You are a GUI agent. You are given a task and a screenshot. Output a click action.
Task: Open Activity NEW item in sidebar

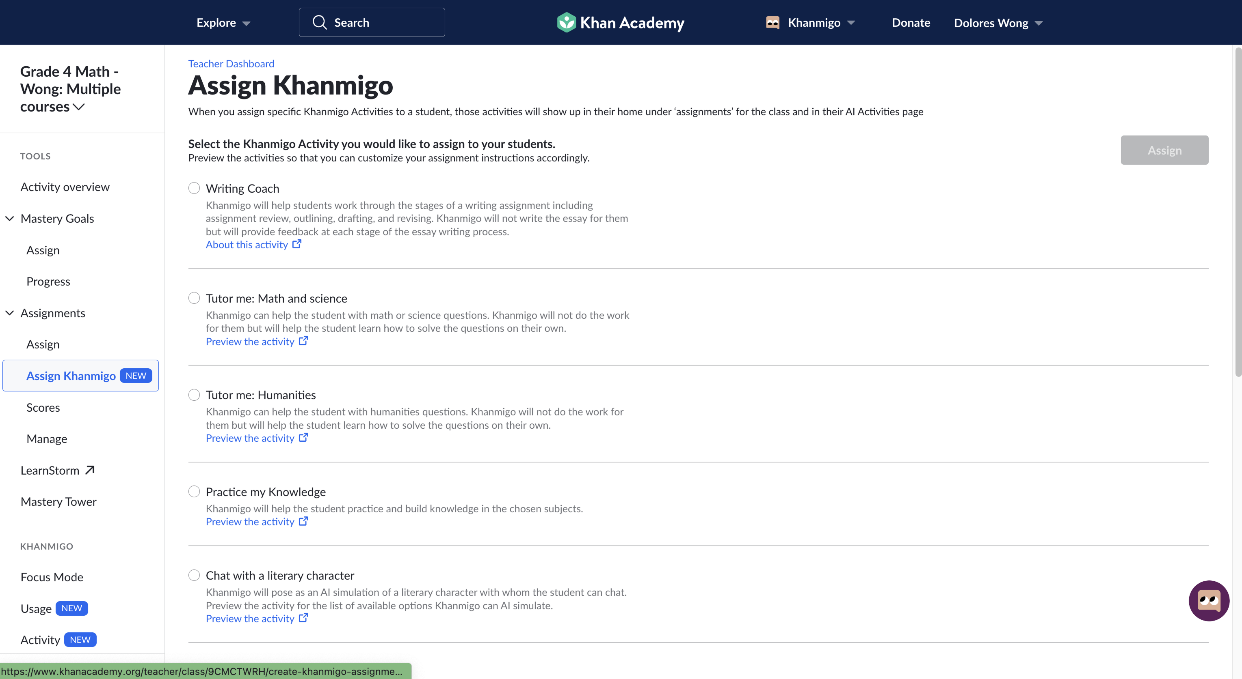[58, 640]
